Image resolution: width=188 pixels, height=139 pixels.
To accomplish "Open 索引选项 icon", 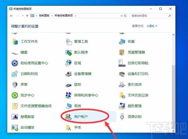I will [122, 85].
